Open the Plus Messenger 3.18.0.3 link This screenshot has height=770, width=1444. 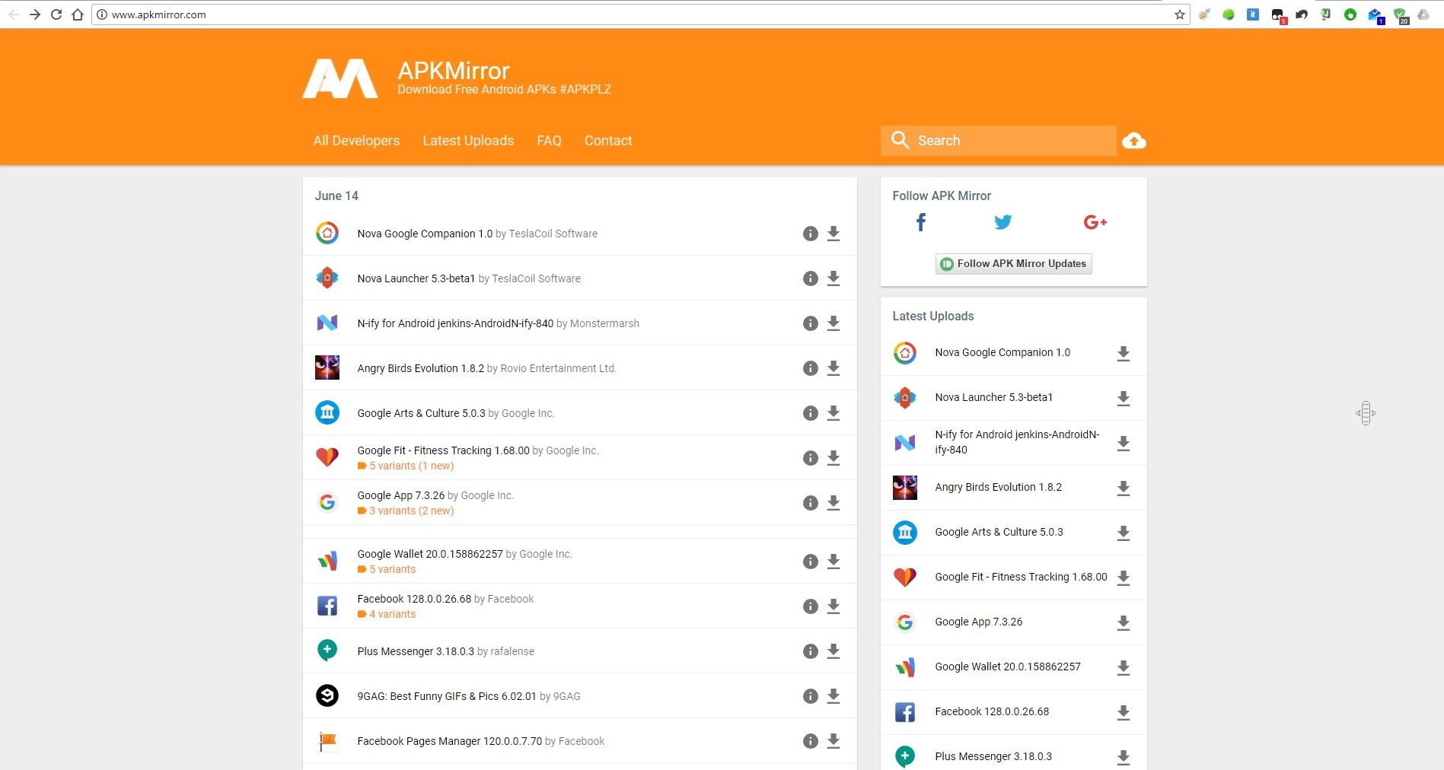415,651
